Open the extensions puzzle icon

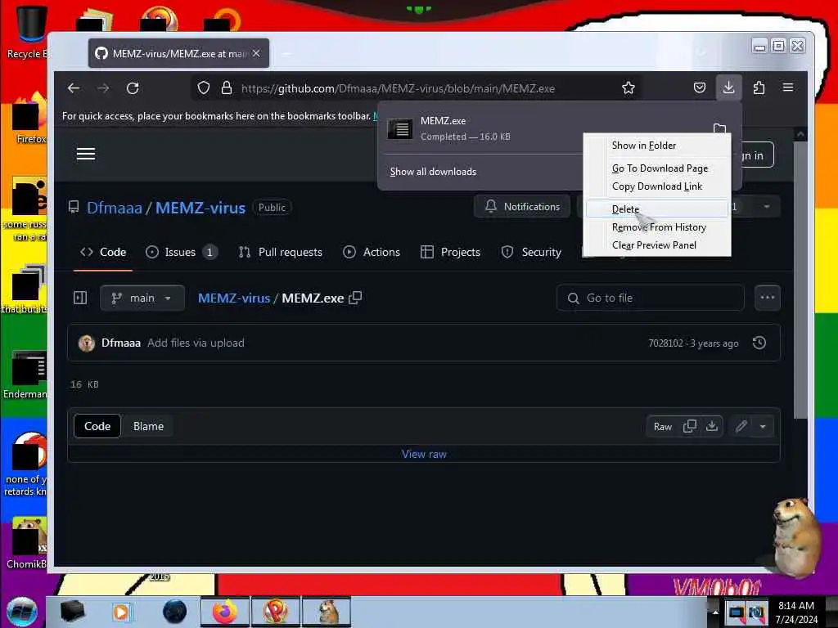pos(759,87)
